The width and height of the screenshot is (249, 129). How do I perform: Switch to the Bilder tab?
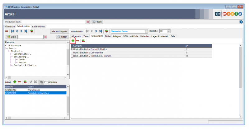coord(108,36)
